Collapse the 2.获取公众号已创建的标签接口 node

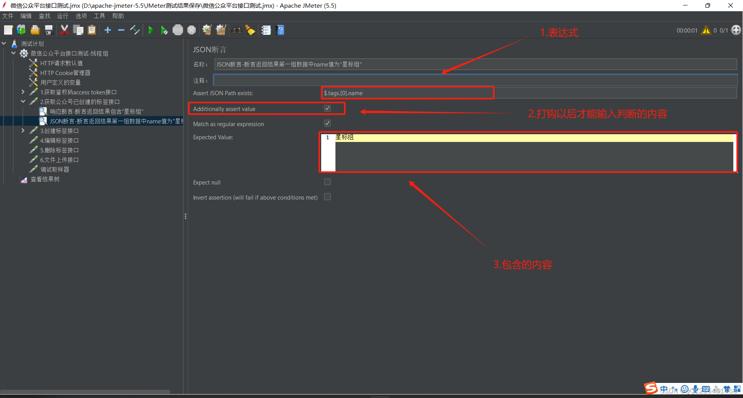[23, 102]
